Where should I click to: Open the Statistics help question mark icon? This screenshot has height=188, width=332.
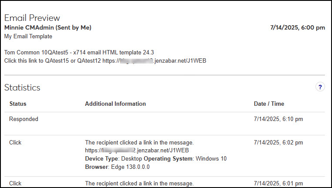[x=320, y=87]
